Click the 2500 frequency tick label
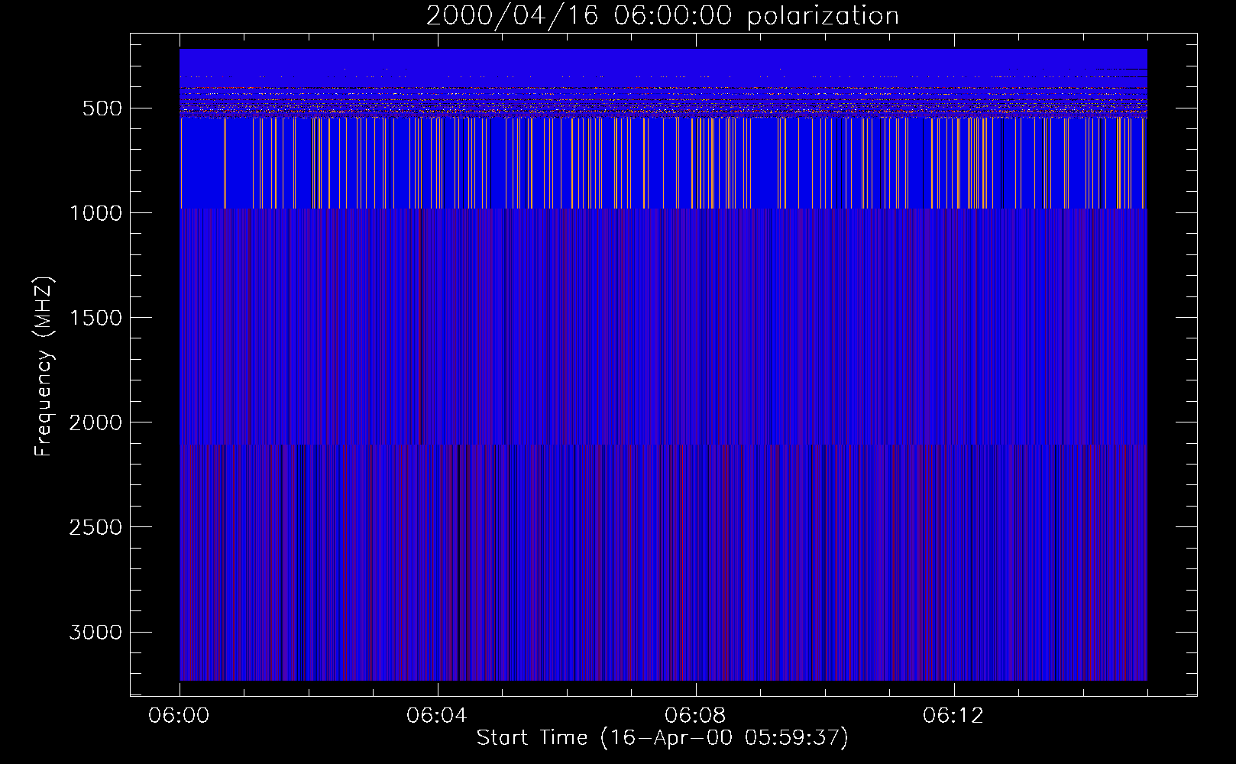The height and width of the screenshot is (764, 1236). coord(95,527)
